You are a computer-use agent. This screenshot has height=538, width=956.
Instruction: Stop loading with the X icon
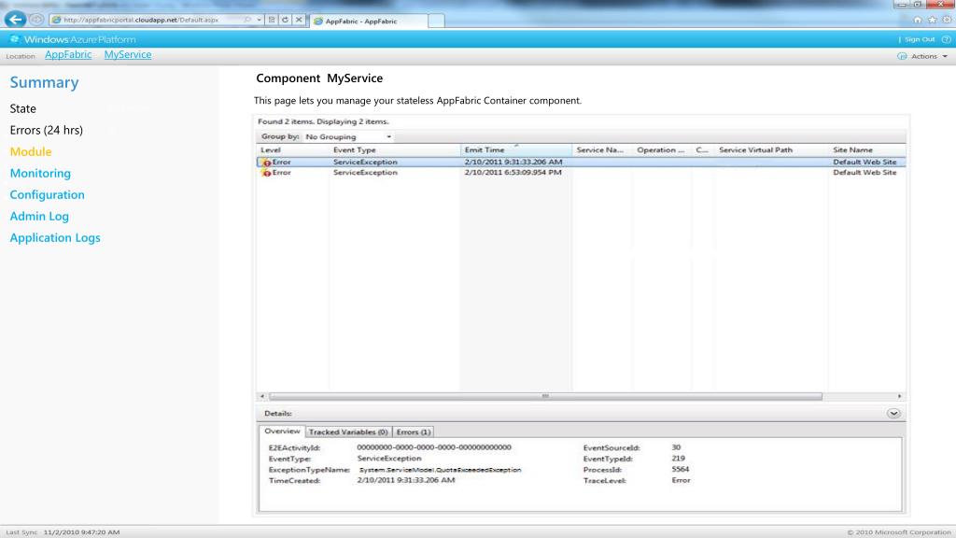point(299,20)
